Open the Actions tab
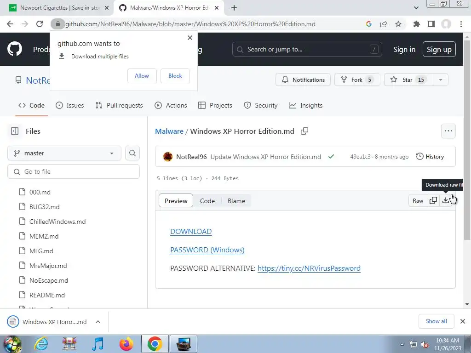Image resolution: width=471 pixels, height=353 pixels. click(x=171, y=105)
